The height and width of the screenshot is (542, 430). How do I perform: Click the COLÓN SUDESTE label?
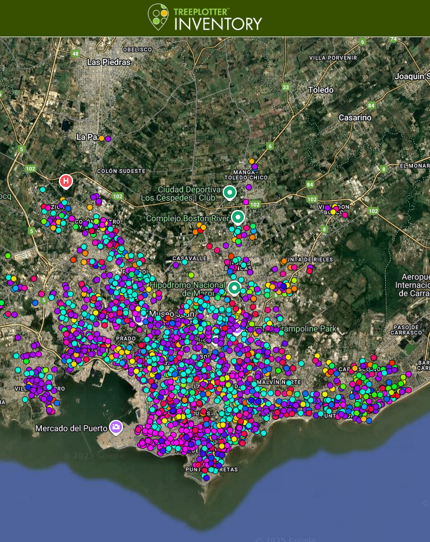121,171
